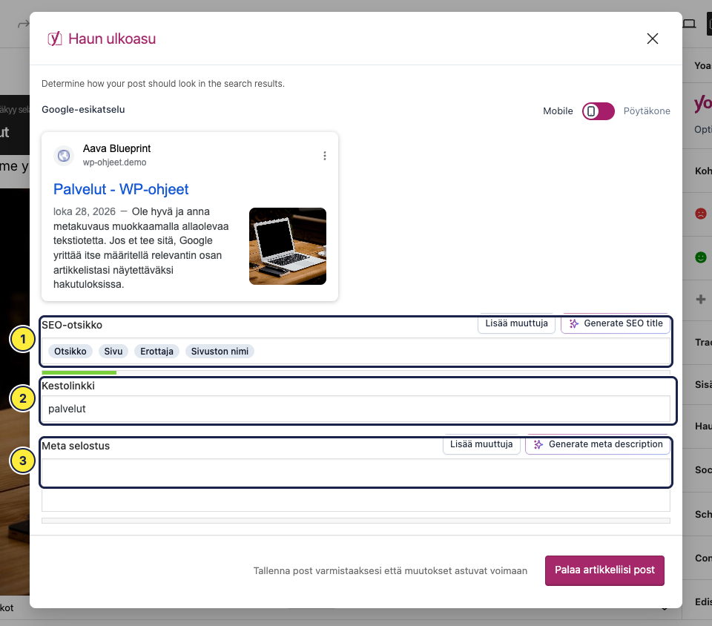The height and width of the screenshot is (626, 712).
Task: Close the Haun ulkoasu dialog
Action: pos(652,39)
